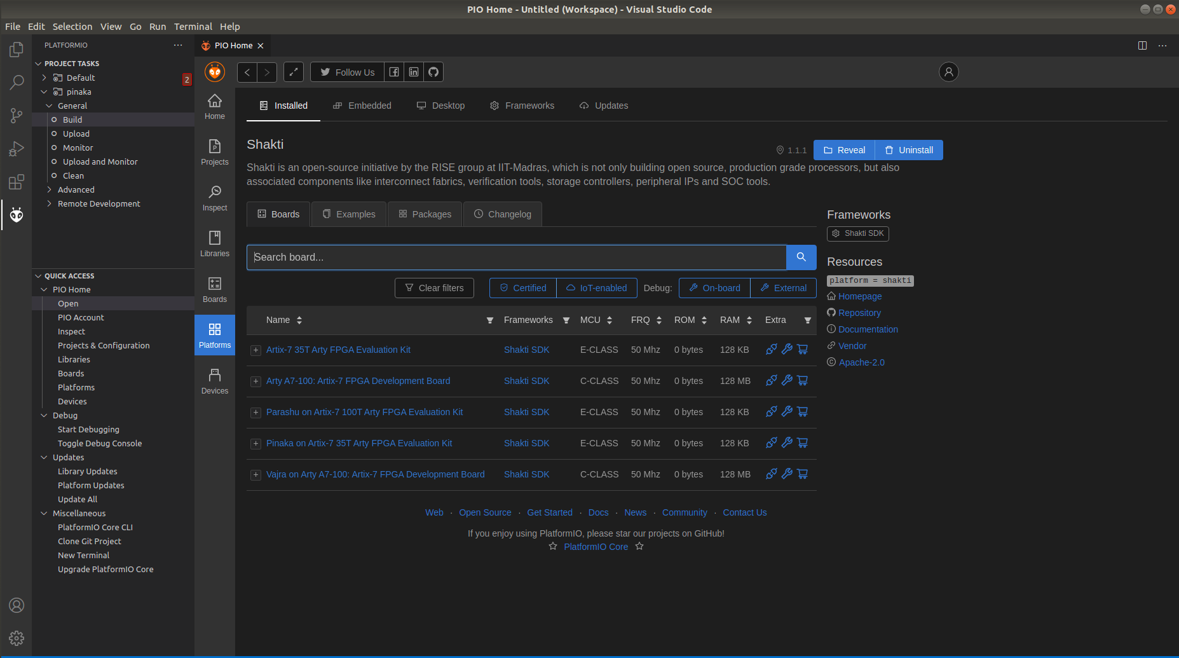
Task: Open the LinkedIn icon link
Action: [414, 72]
